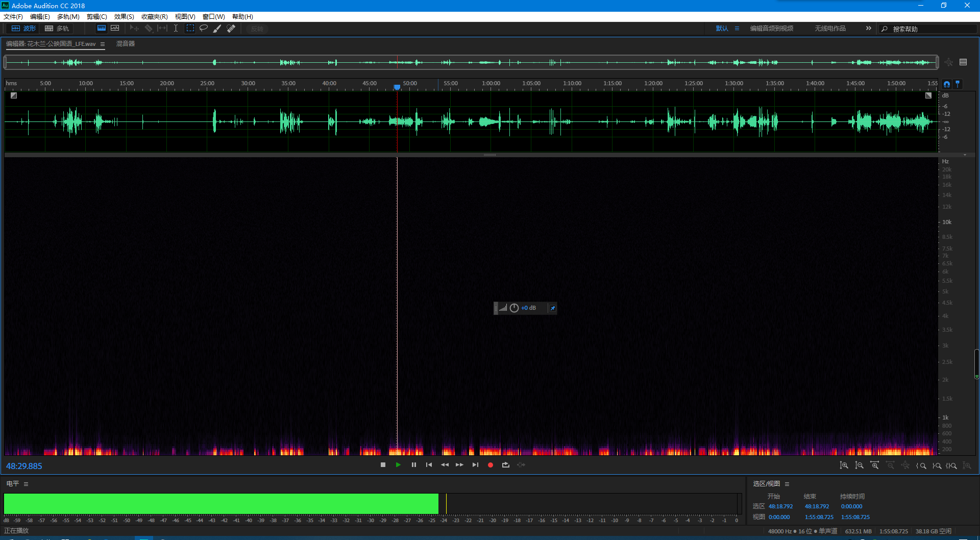Select the 编辑音频到视频 workspace

(771, 29)
